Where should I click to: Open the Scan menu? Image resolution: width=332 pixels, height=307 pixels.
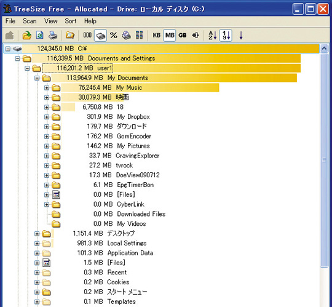click(30, 21)
